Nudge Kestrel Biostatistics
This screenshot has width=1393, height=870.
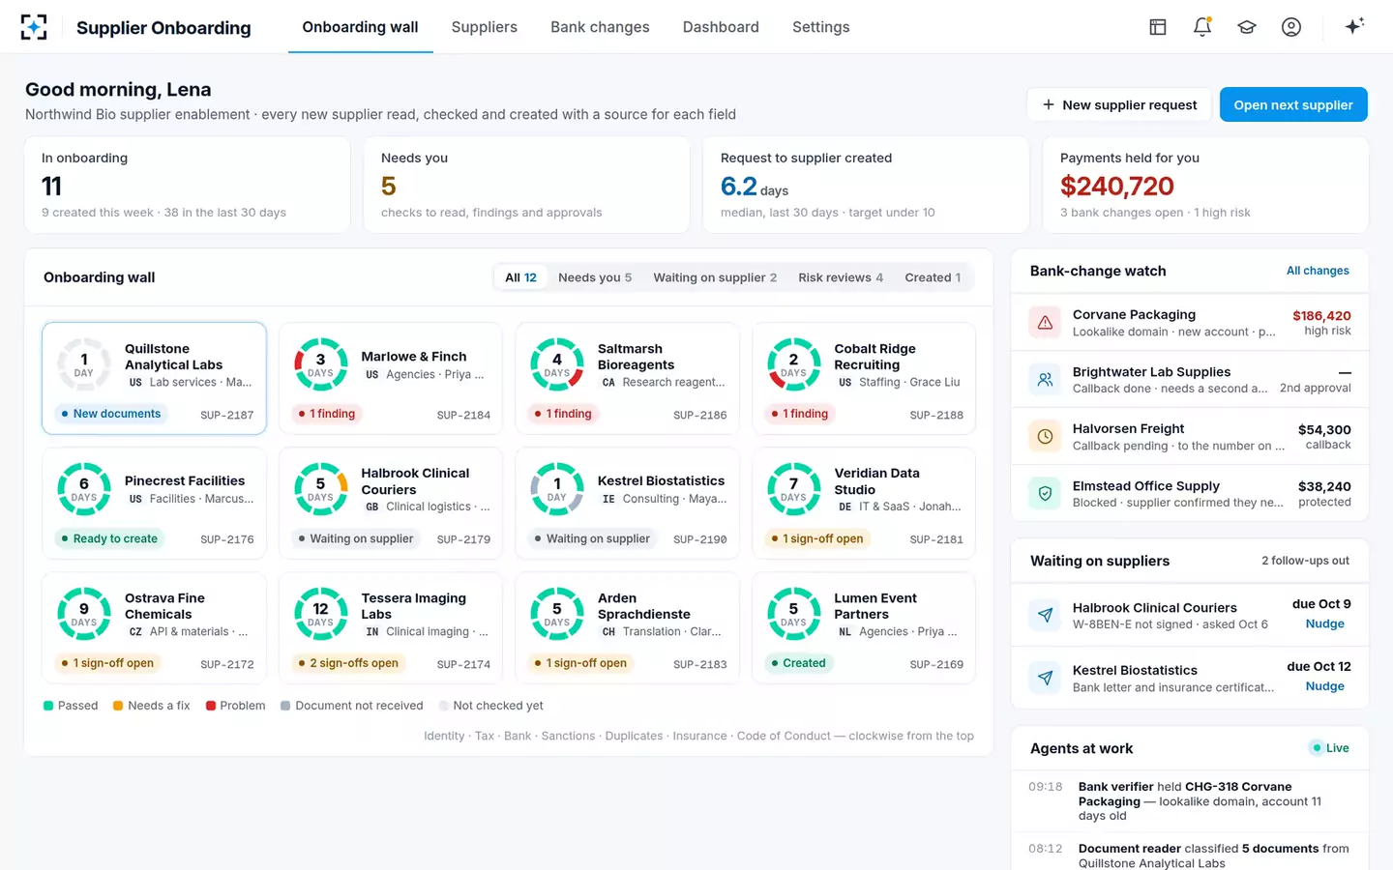[1324, 686]
